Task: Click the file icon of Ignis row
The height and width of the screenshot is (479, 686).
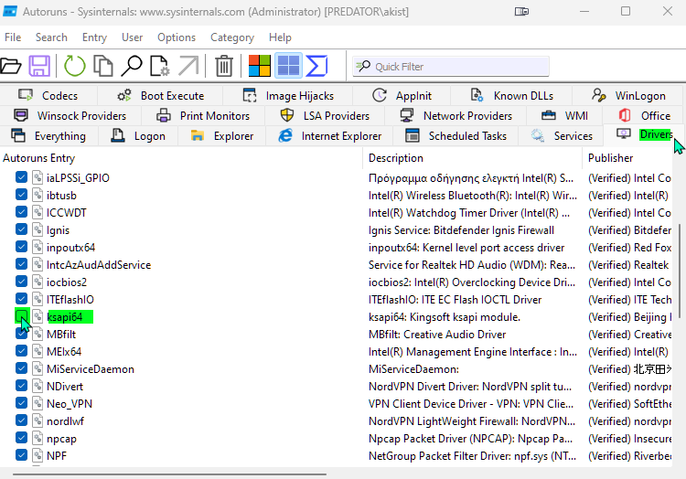Action: (x=38, y=229)
